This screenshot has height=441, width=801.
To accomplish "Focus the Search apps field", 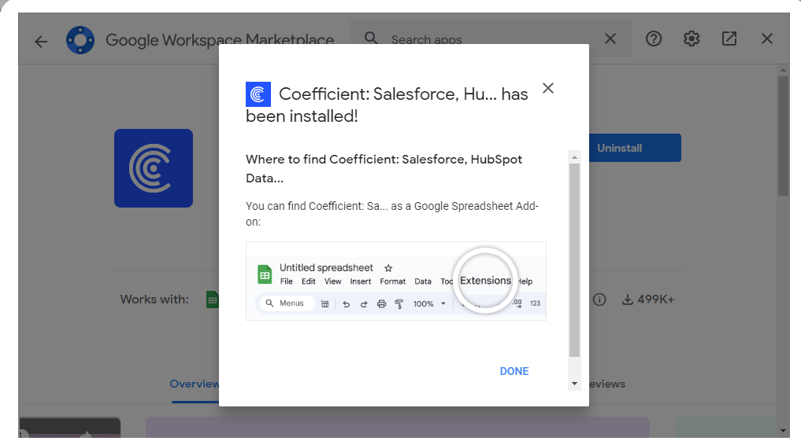I will tap(491, 39).
